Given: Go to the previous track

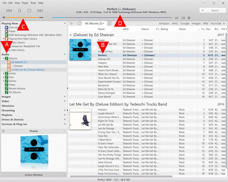Looking at the screenshot, I should [9, 11].
